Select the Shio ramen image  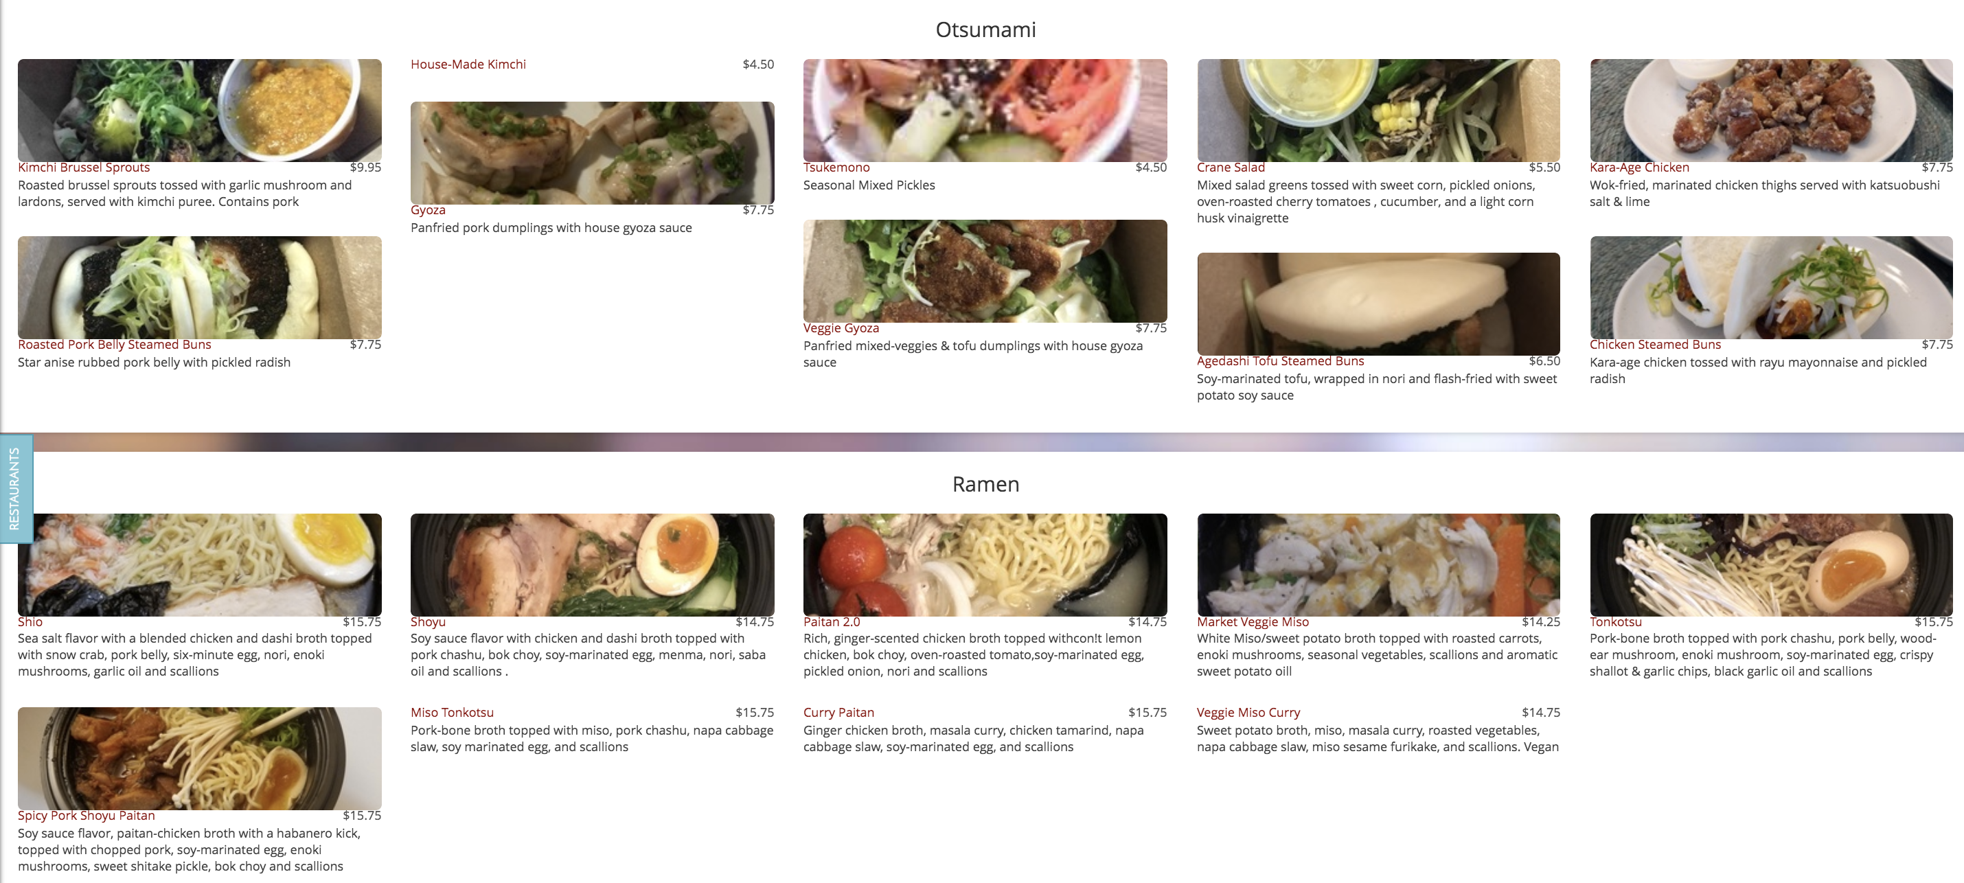pos(200,564)
